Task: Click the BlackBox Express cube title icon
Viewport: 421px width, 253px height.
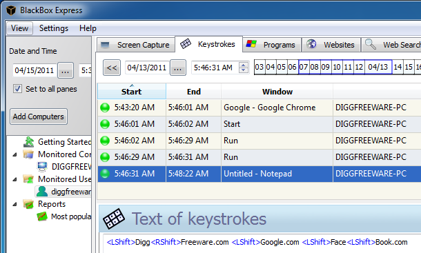Action: pyautogui.click(x=11, y=10)
